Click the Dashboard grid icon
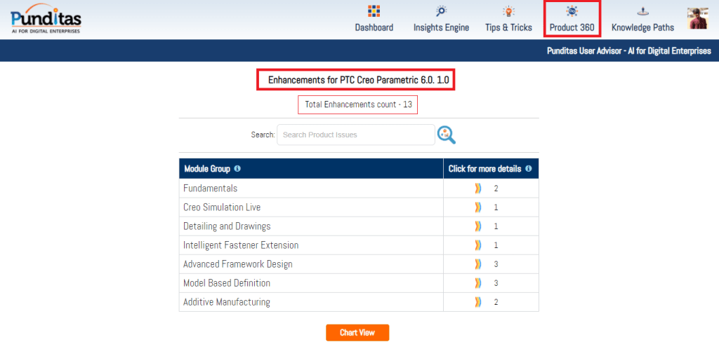 click(374, 11)
